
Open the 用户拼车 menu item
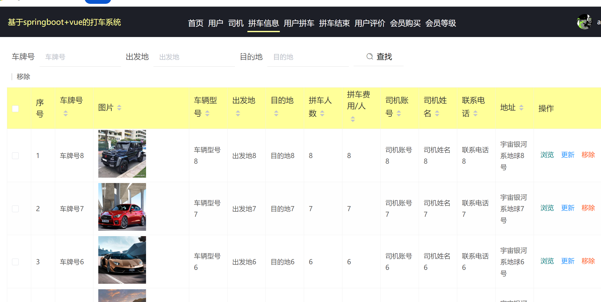point(299,23)
